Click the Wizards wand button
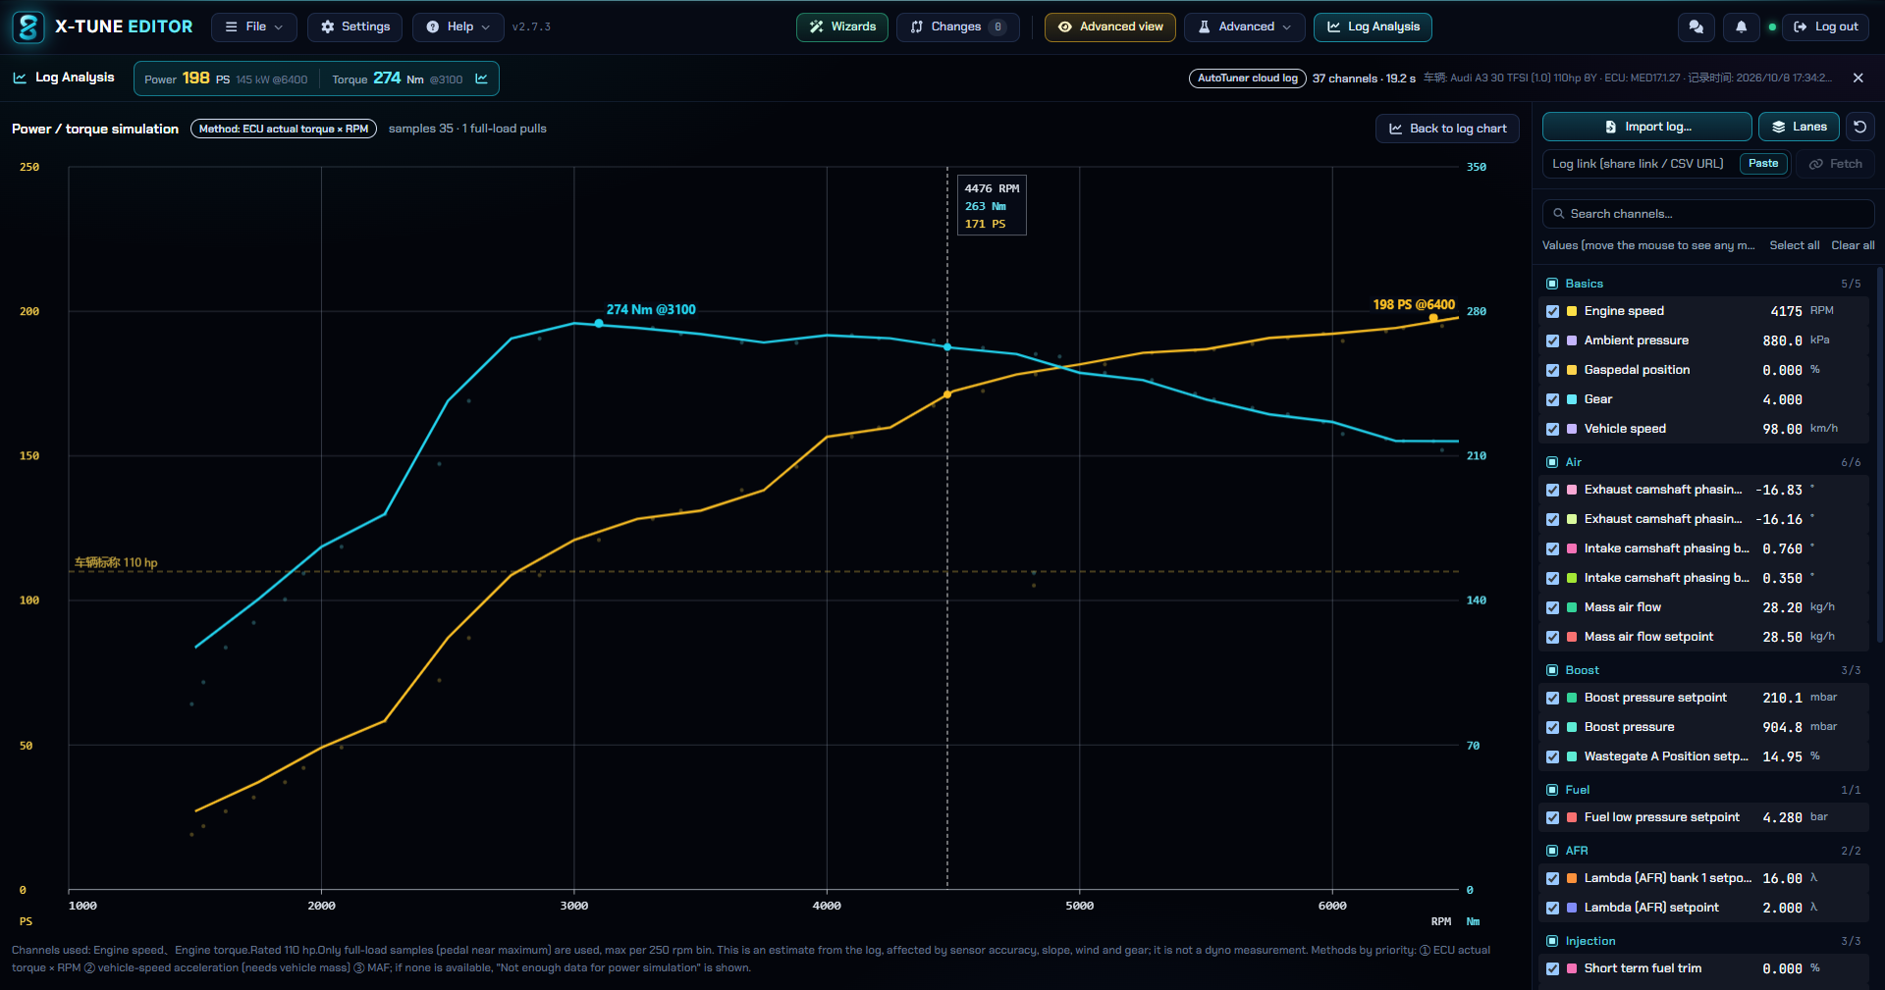The height and width of the screenshot is (990, 1885). point(841,27)
